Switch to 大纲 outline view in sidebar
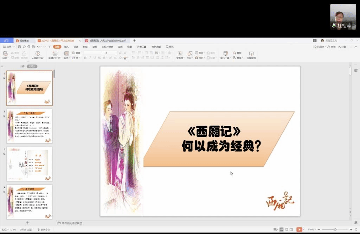 (x=22, y=66)
